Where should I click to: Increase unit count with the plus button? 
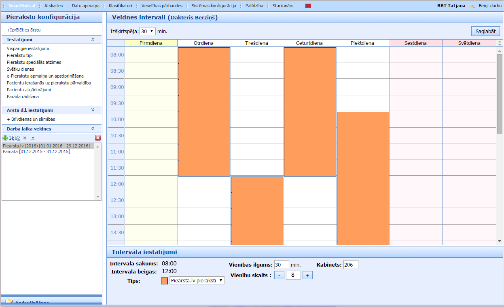coord(307,275)
